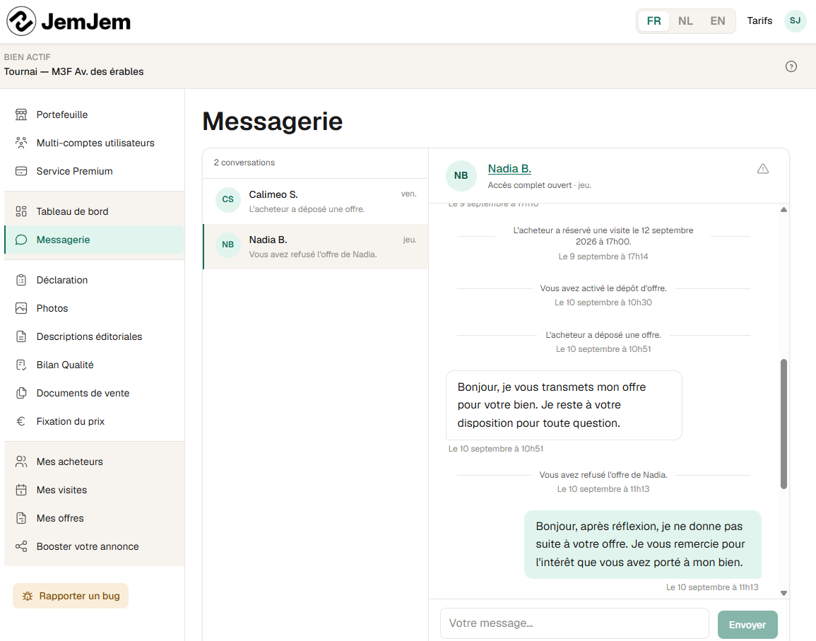Screen dimensions: 816x641
Task: Open Booster votre annonce
Action: pyautogui.click(x=94, y=546)
